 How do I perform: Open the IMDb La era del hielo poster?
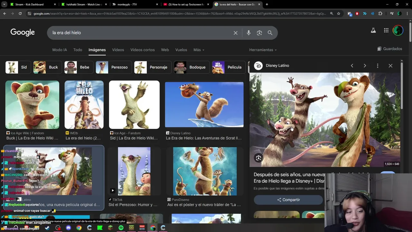click(x=84, y=105)
